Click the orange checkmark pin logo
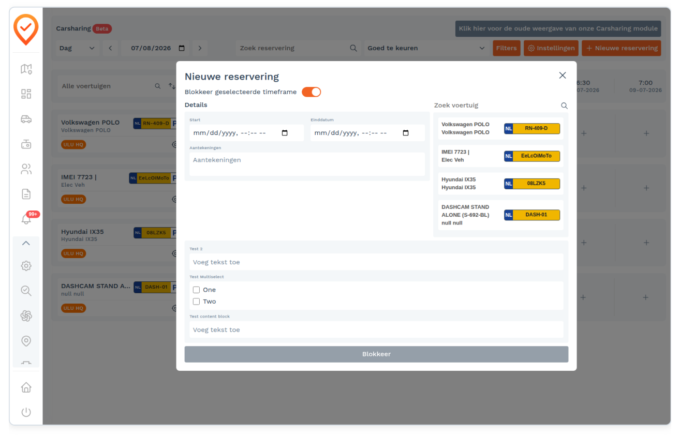 click(26, 29)
